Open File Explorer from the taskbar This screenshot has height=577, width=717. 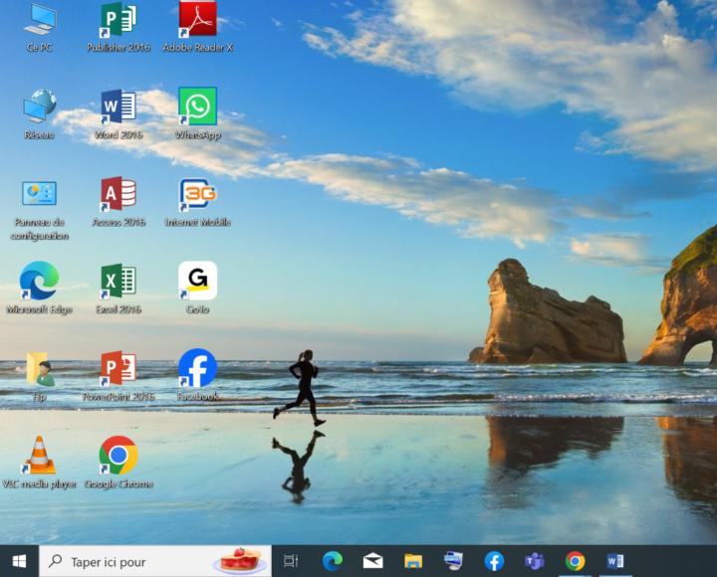tap(413, 561)
